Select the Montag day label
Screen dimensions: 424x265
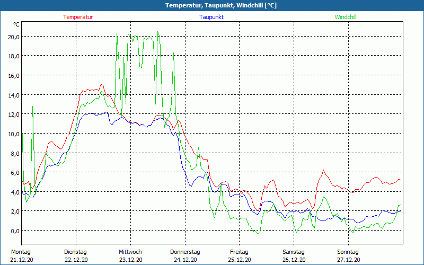coord(21,252)
